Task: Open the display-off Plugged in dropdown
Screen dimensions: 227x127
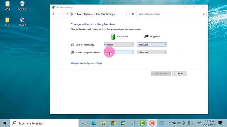Action: click(152, 45)
